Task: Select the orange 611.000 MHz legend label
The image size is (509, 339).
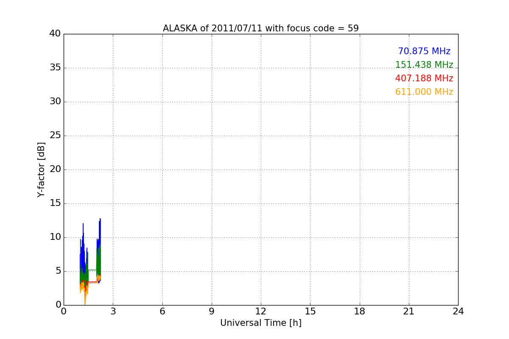Action: [424, 92]
